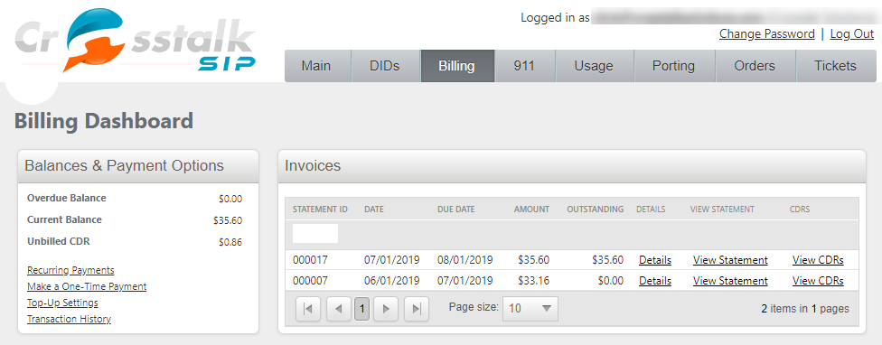
Task: Sort by Statement ID column header
Action: (320, 209)
